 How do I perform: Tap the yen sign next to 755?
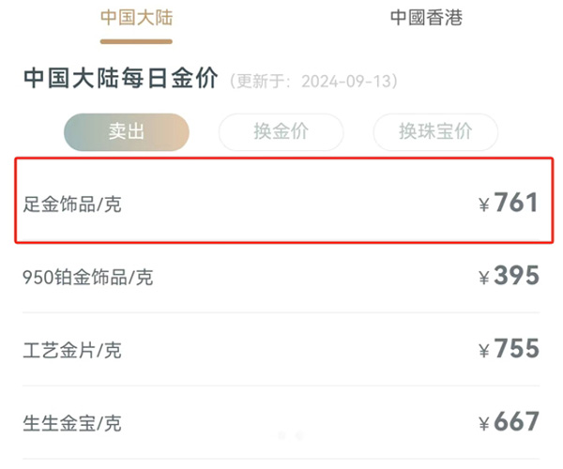pos(484,351)
